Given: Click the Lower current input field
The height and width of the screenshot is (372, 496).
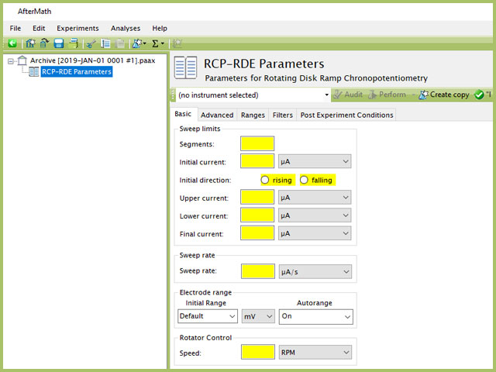Looking at the screenshot, I should tap(257, 215).
